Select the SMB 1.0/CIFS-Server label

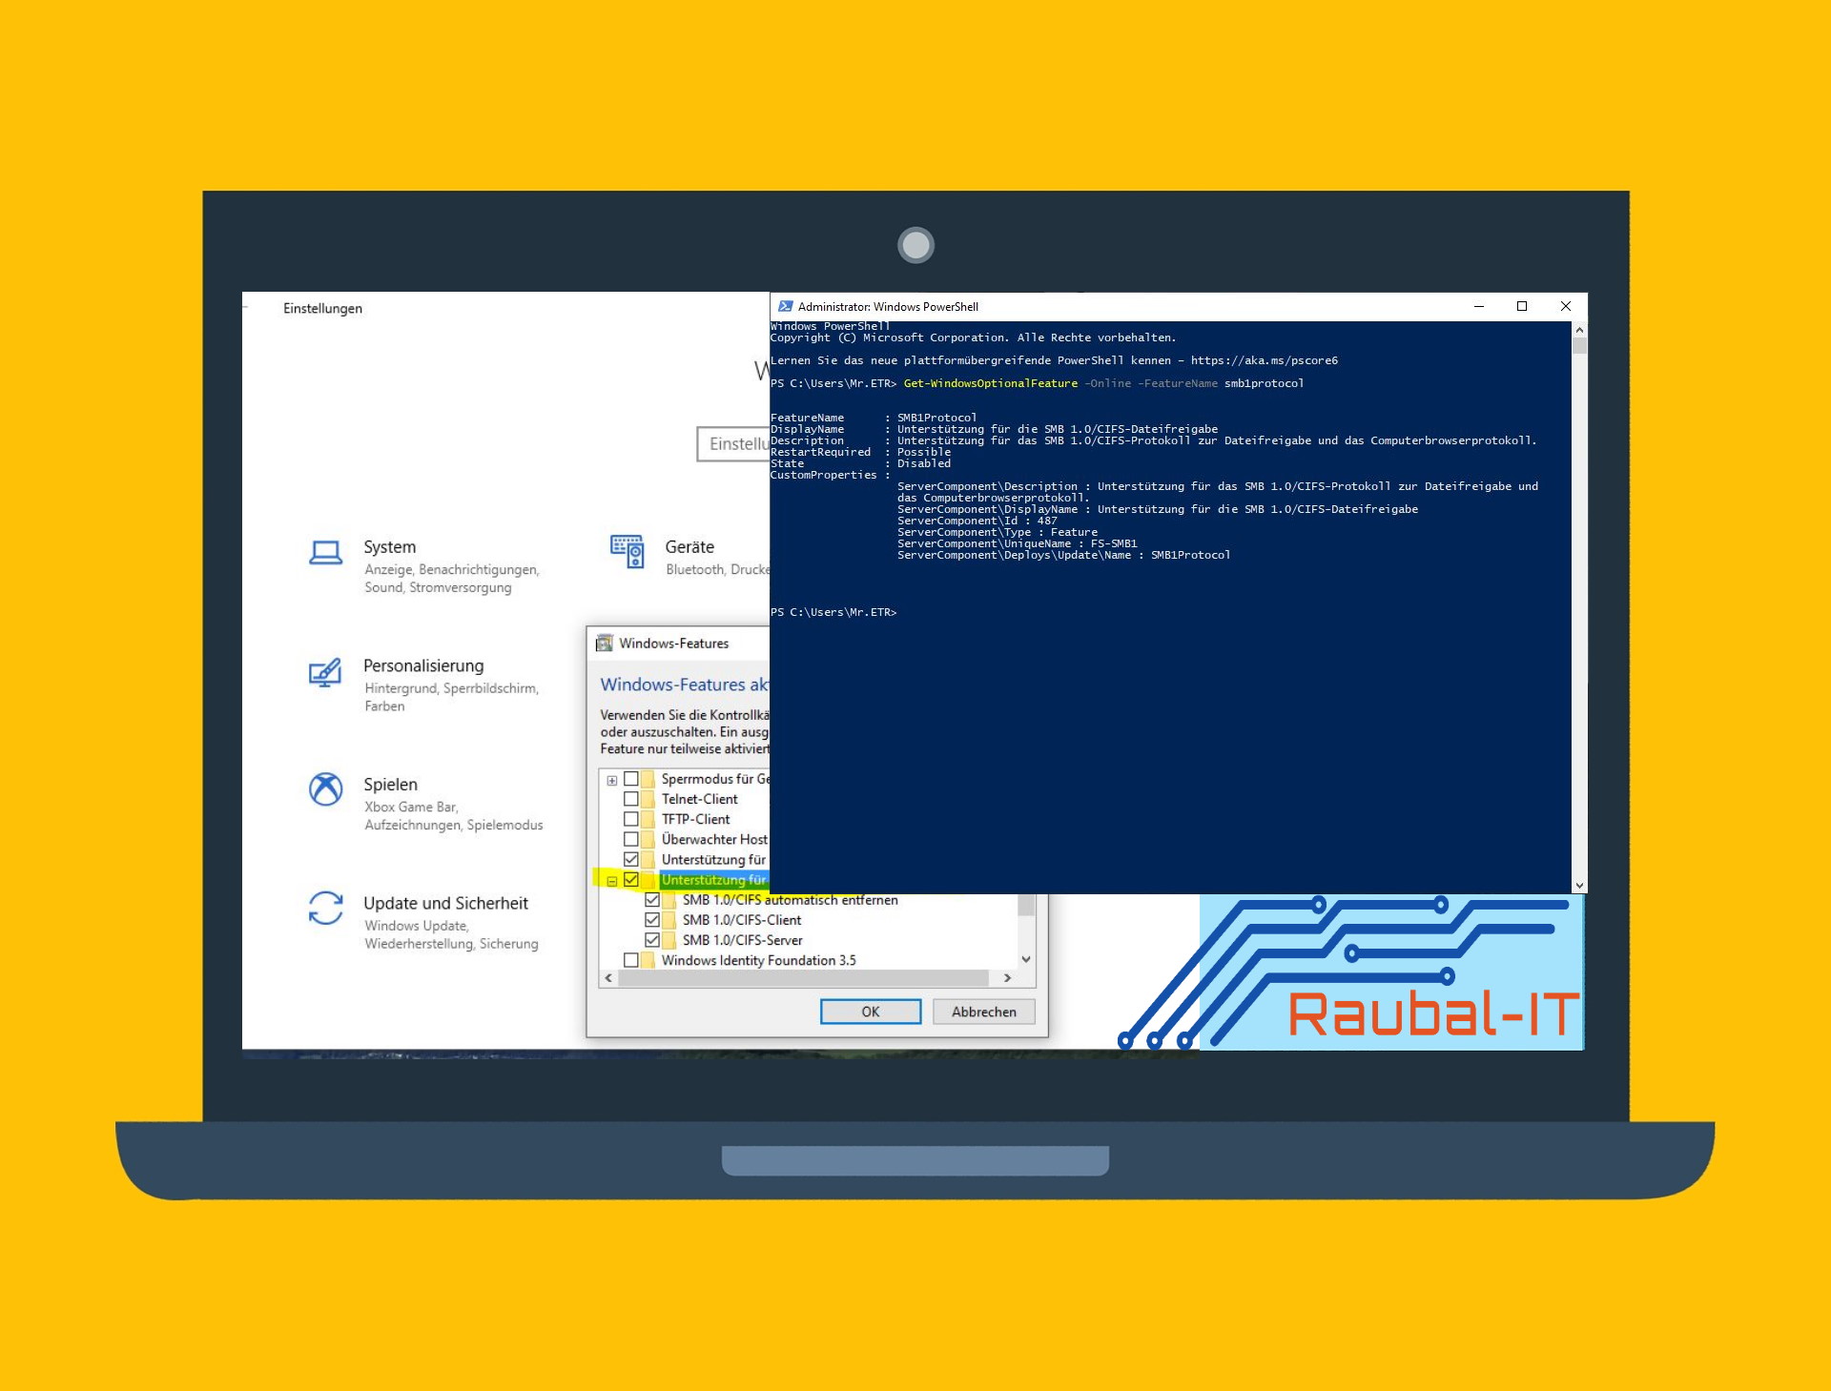pyautogui.click(x=743, y=940)
